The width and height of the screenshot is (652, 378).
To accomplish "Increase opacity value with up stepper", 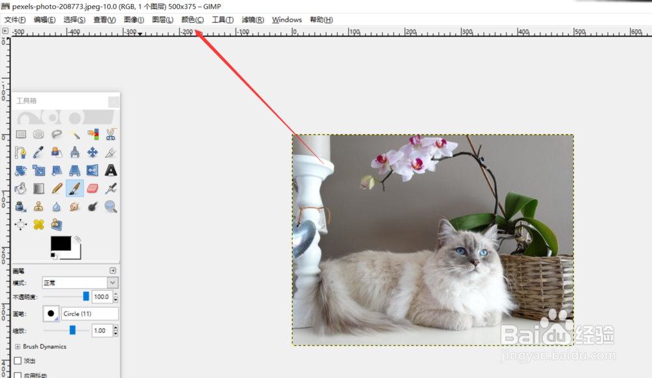I will click(115, 295).
